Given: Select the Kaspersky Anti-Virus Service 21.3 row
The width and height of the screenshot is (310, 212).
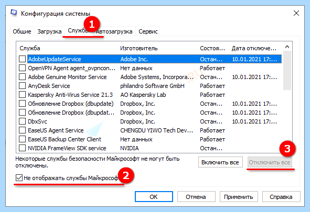Looking at the screenshot, I should (x=150, y=95).
